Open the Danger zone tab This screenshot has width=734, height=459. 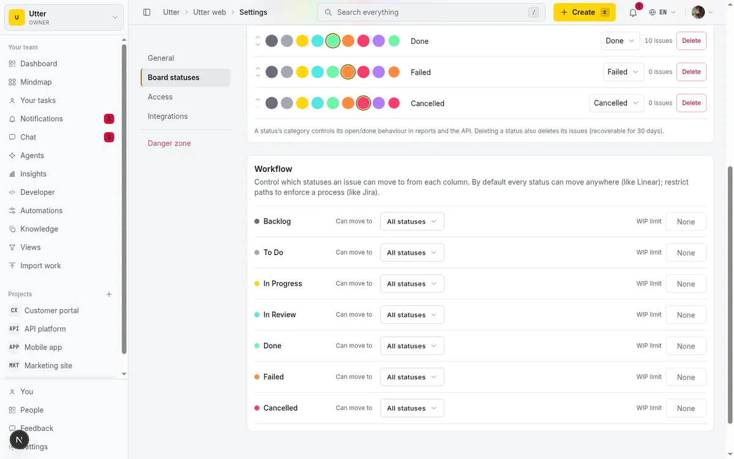[185, 143]
